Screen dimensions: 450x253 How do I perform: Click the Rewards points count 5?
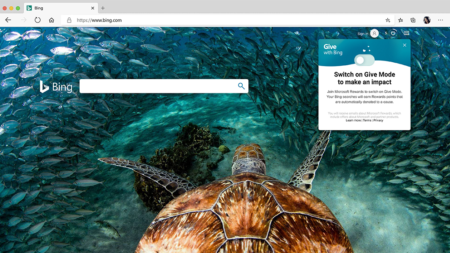click(x=386, y=33)
